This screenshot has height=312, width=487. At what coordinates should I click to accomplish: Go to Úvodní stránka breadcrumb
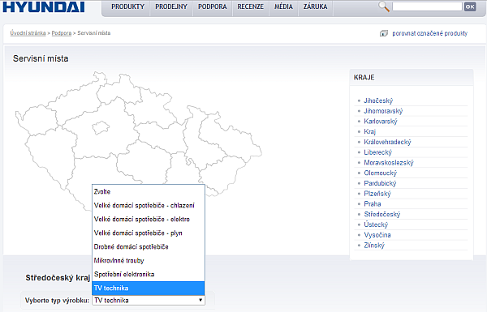[28, 33]
